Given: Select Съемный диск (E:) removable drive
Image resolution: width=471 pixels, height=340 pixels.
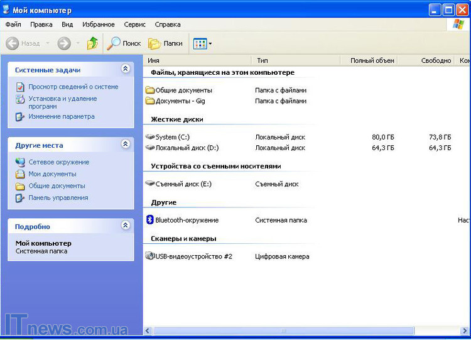Looking at the screenshot, I should [149, 184].
